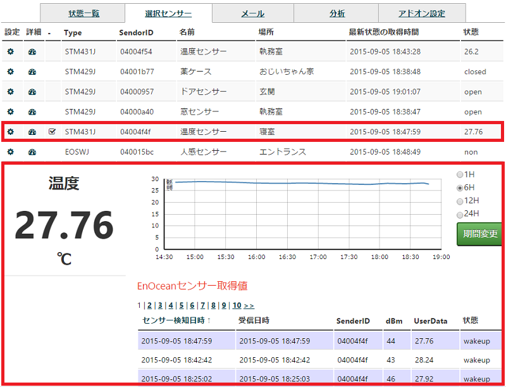The image size is (506, 387).
Task: Click settings gear for 人感センサー row
Action: click(x=10, y=152)
